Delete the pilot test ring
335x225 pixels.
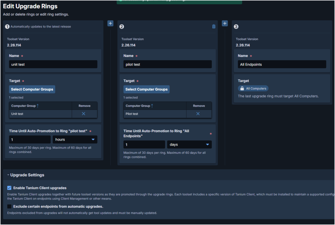(214, 26)
